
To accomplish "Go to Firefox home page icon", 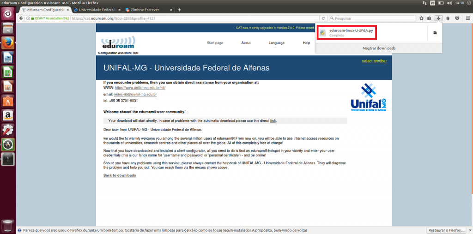I will (448, 18).
